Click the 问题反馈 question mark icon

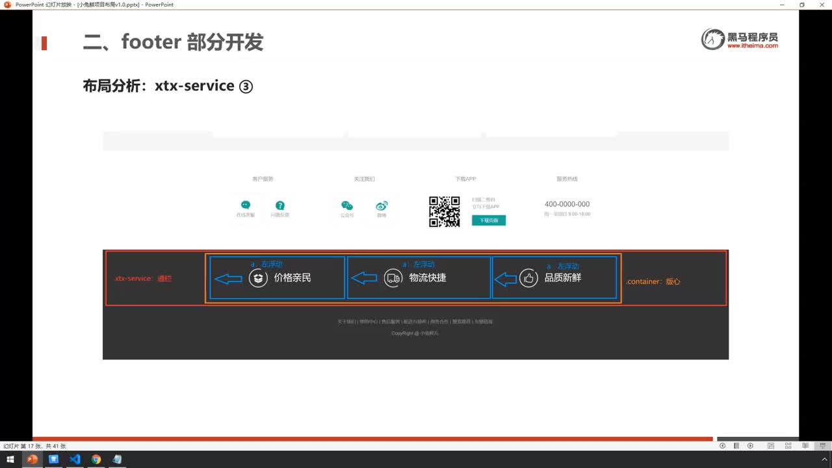pos(280,205)
